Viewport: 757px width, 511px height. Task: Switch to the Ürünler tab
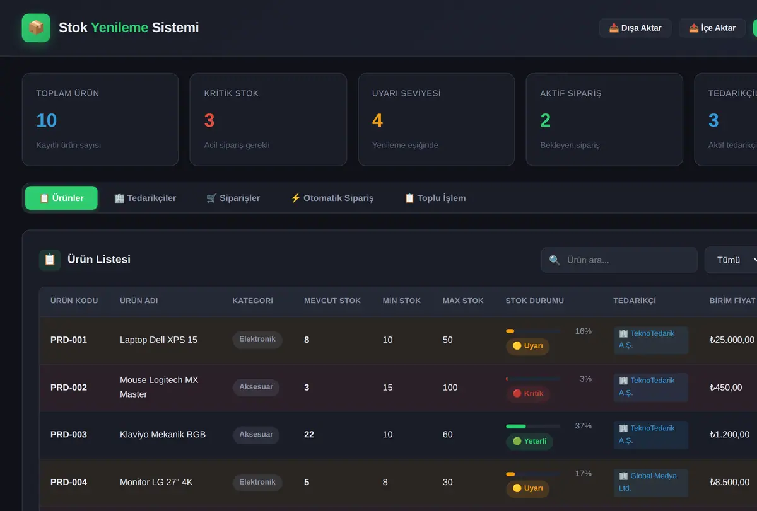pyautogui.click(x=61, y=198)
